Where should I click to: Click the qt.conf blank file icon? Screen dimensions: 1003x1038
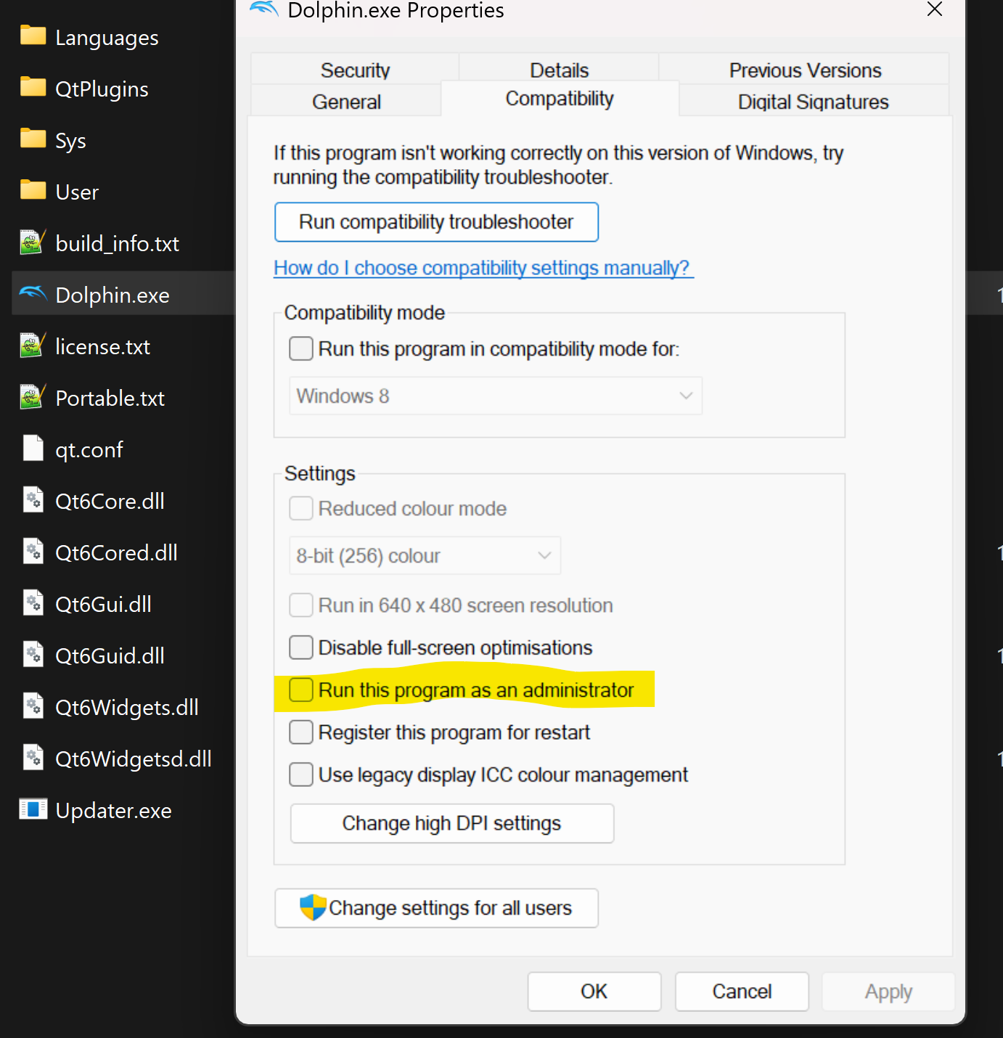33,448
